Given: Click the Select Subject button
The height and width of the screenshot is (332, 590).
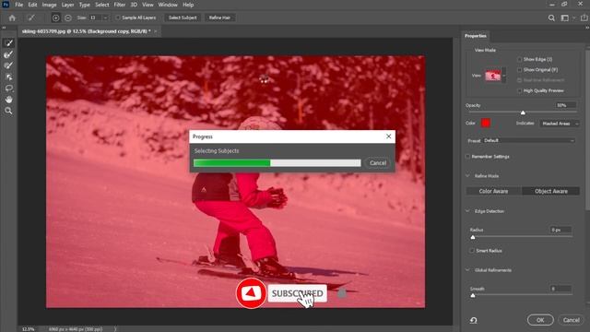Looking at the screenshot, I should pos(183,18).
